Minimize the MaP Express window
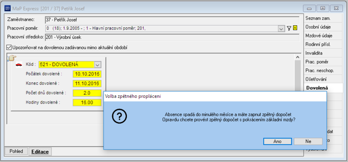The height and width of the screenshot is (162, 348). [x=309, y=9]
